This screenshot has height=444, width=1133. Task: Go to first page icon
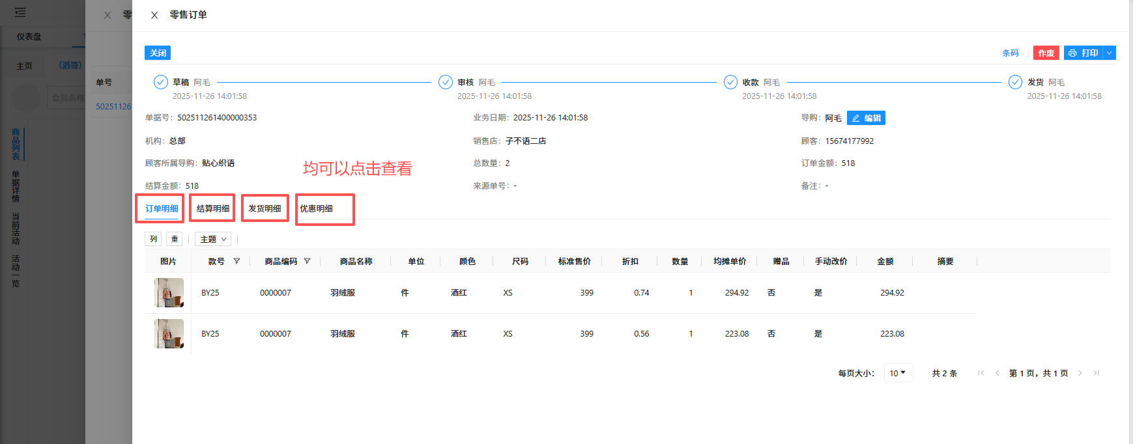click(981, 373)
